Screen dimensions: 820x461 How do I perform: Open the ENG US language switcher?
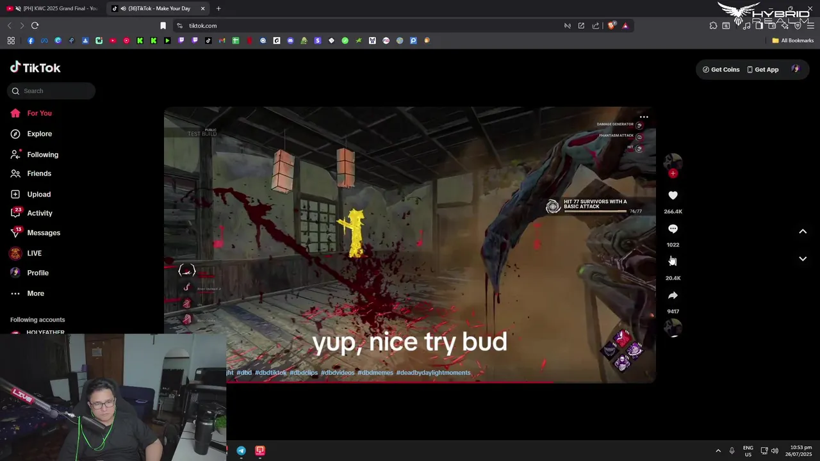point(748,451)
